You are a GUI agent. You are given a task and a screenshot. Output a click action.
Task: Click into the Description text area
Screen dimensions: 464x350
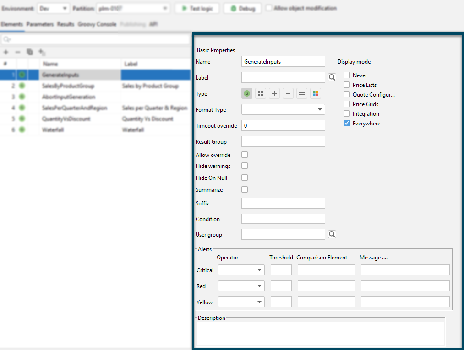pyautogui.click(x=320, y=334)
